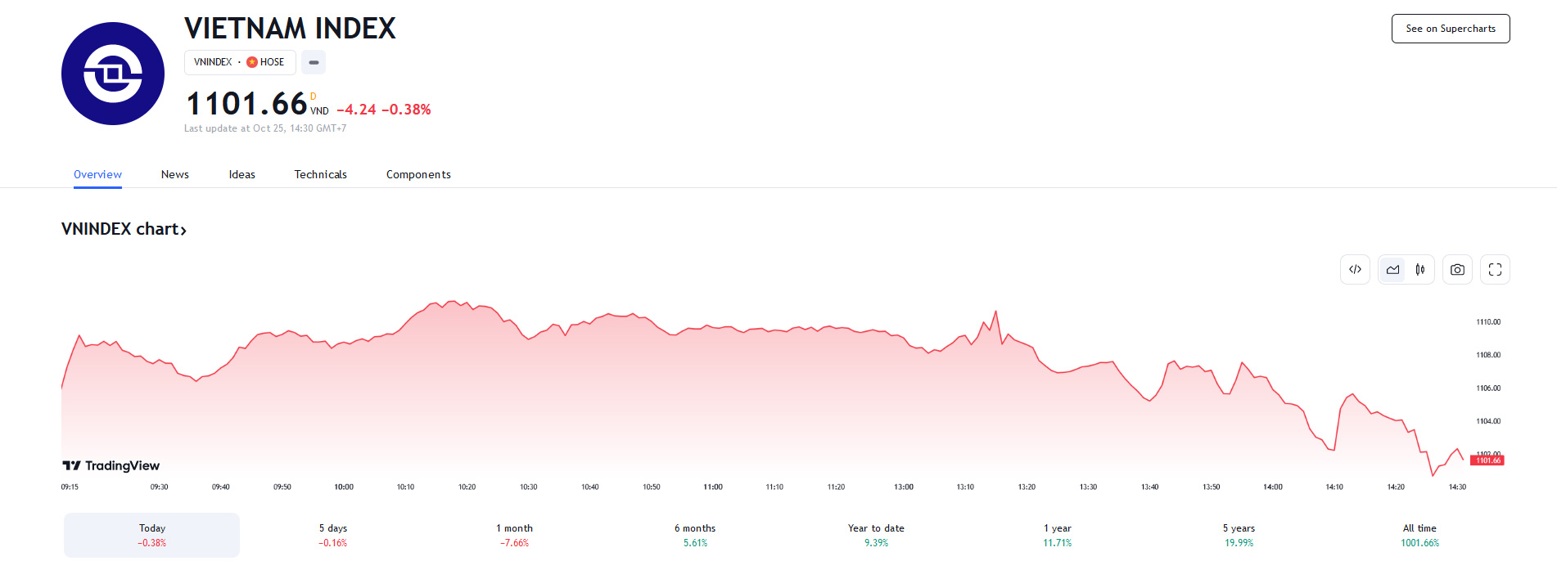Image resolution: width=1557 pixels, height=588 pixels.
Task: Choose the Year to date range
Action: click(876, 535)
